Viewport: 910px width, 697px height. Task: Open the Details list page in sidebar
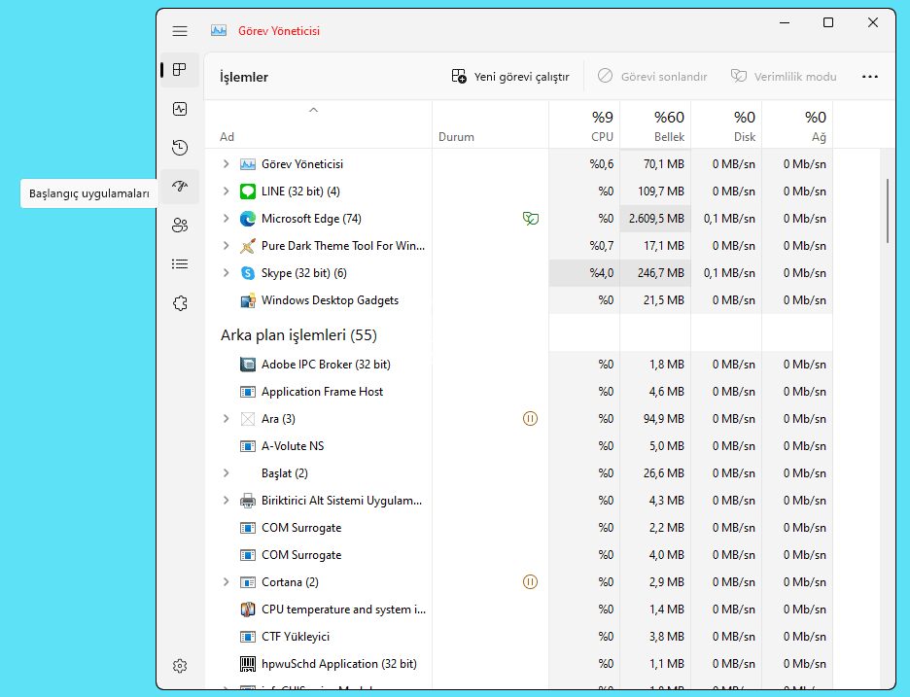point(180,264)
